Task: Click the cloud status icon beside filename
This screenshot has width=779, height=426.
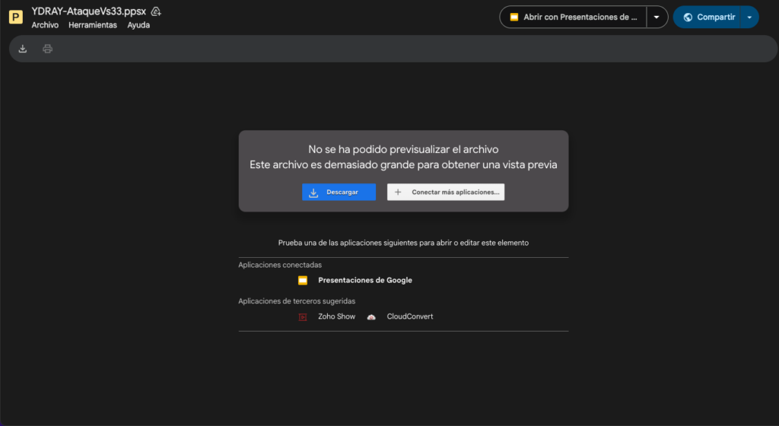Action: click(156, 12)
